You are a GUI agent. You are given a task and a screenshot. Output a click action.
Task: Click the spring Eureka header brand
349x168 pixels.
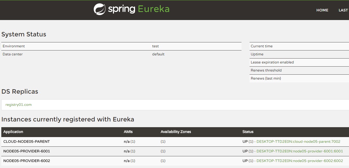[131, 9]
